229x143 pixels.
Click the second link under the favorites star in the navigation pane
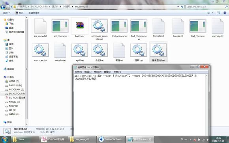click(9, 28)
